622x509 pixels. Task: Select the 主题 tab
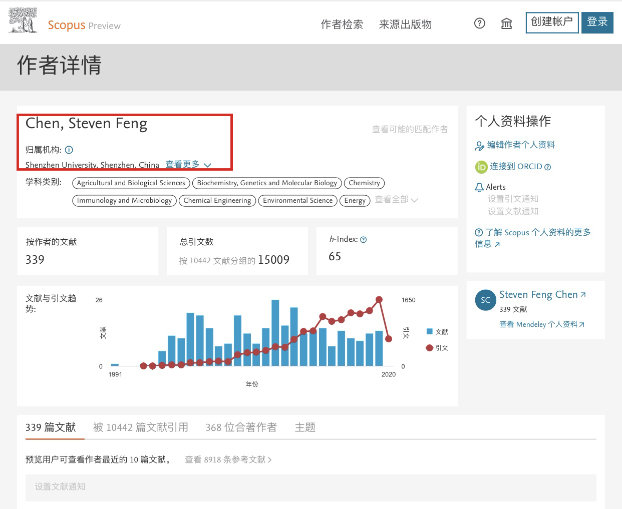[x=305, y=427]
